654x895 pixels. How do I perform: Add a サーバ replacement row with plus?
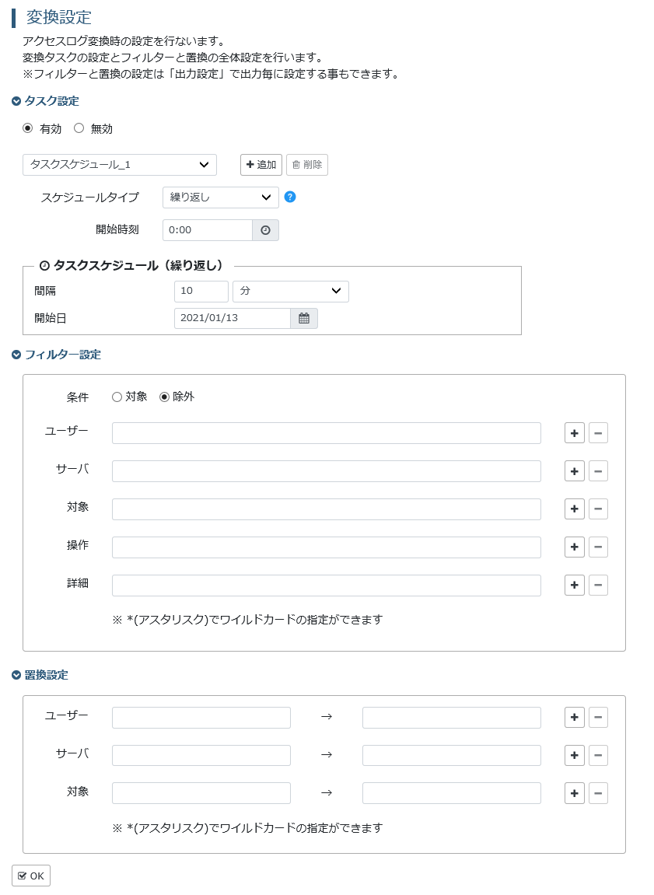[574, 755]
